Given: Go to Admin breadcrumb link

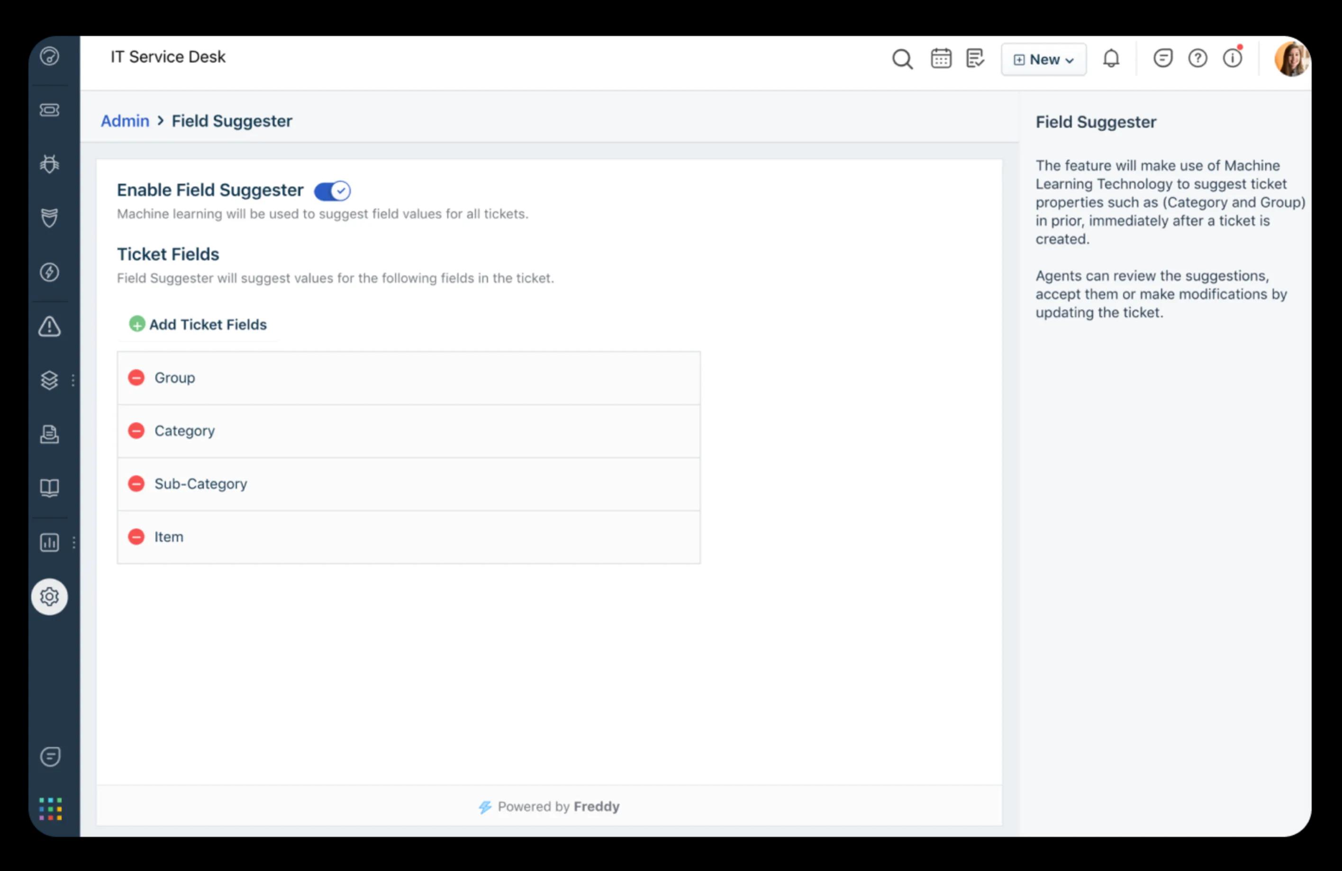Looking at the screenshot, I should 125,121.
